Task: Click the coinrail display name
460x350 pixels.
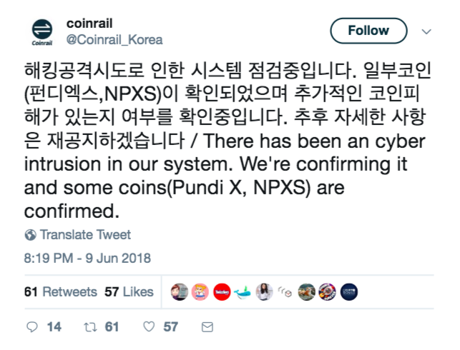Action: coord(88,24)
